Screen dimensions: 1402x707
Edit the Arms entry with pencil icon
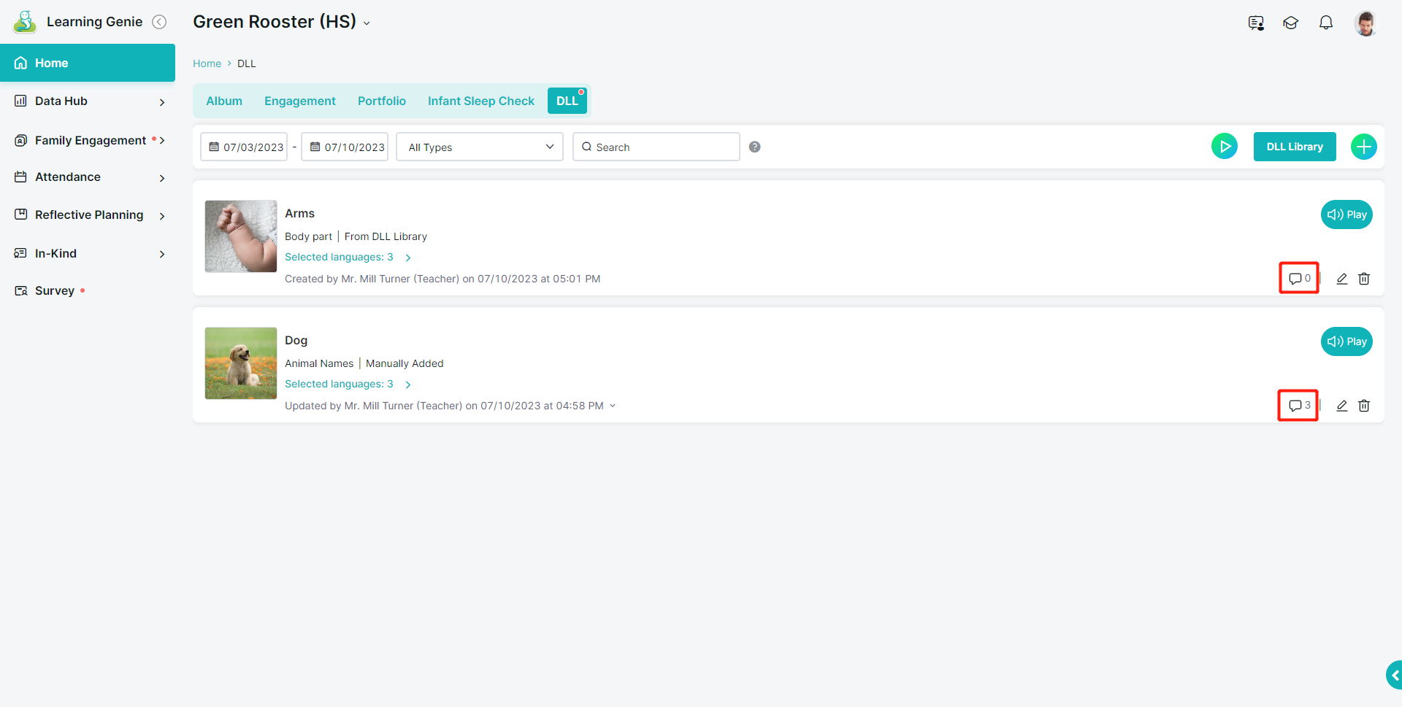(x=1341, y=279)
